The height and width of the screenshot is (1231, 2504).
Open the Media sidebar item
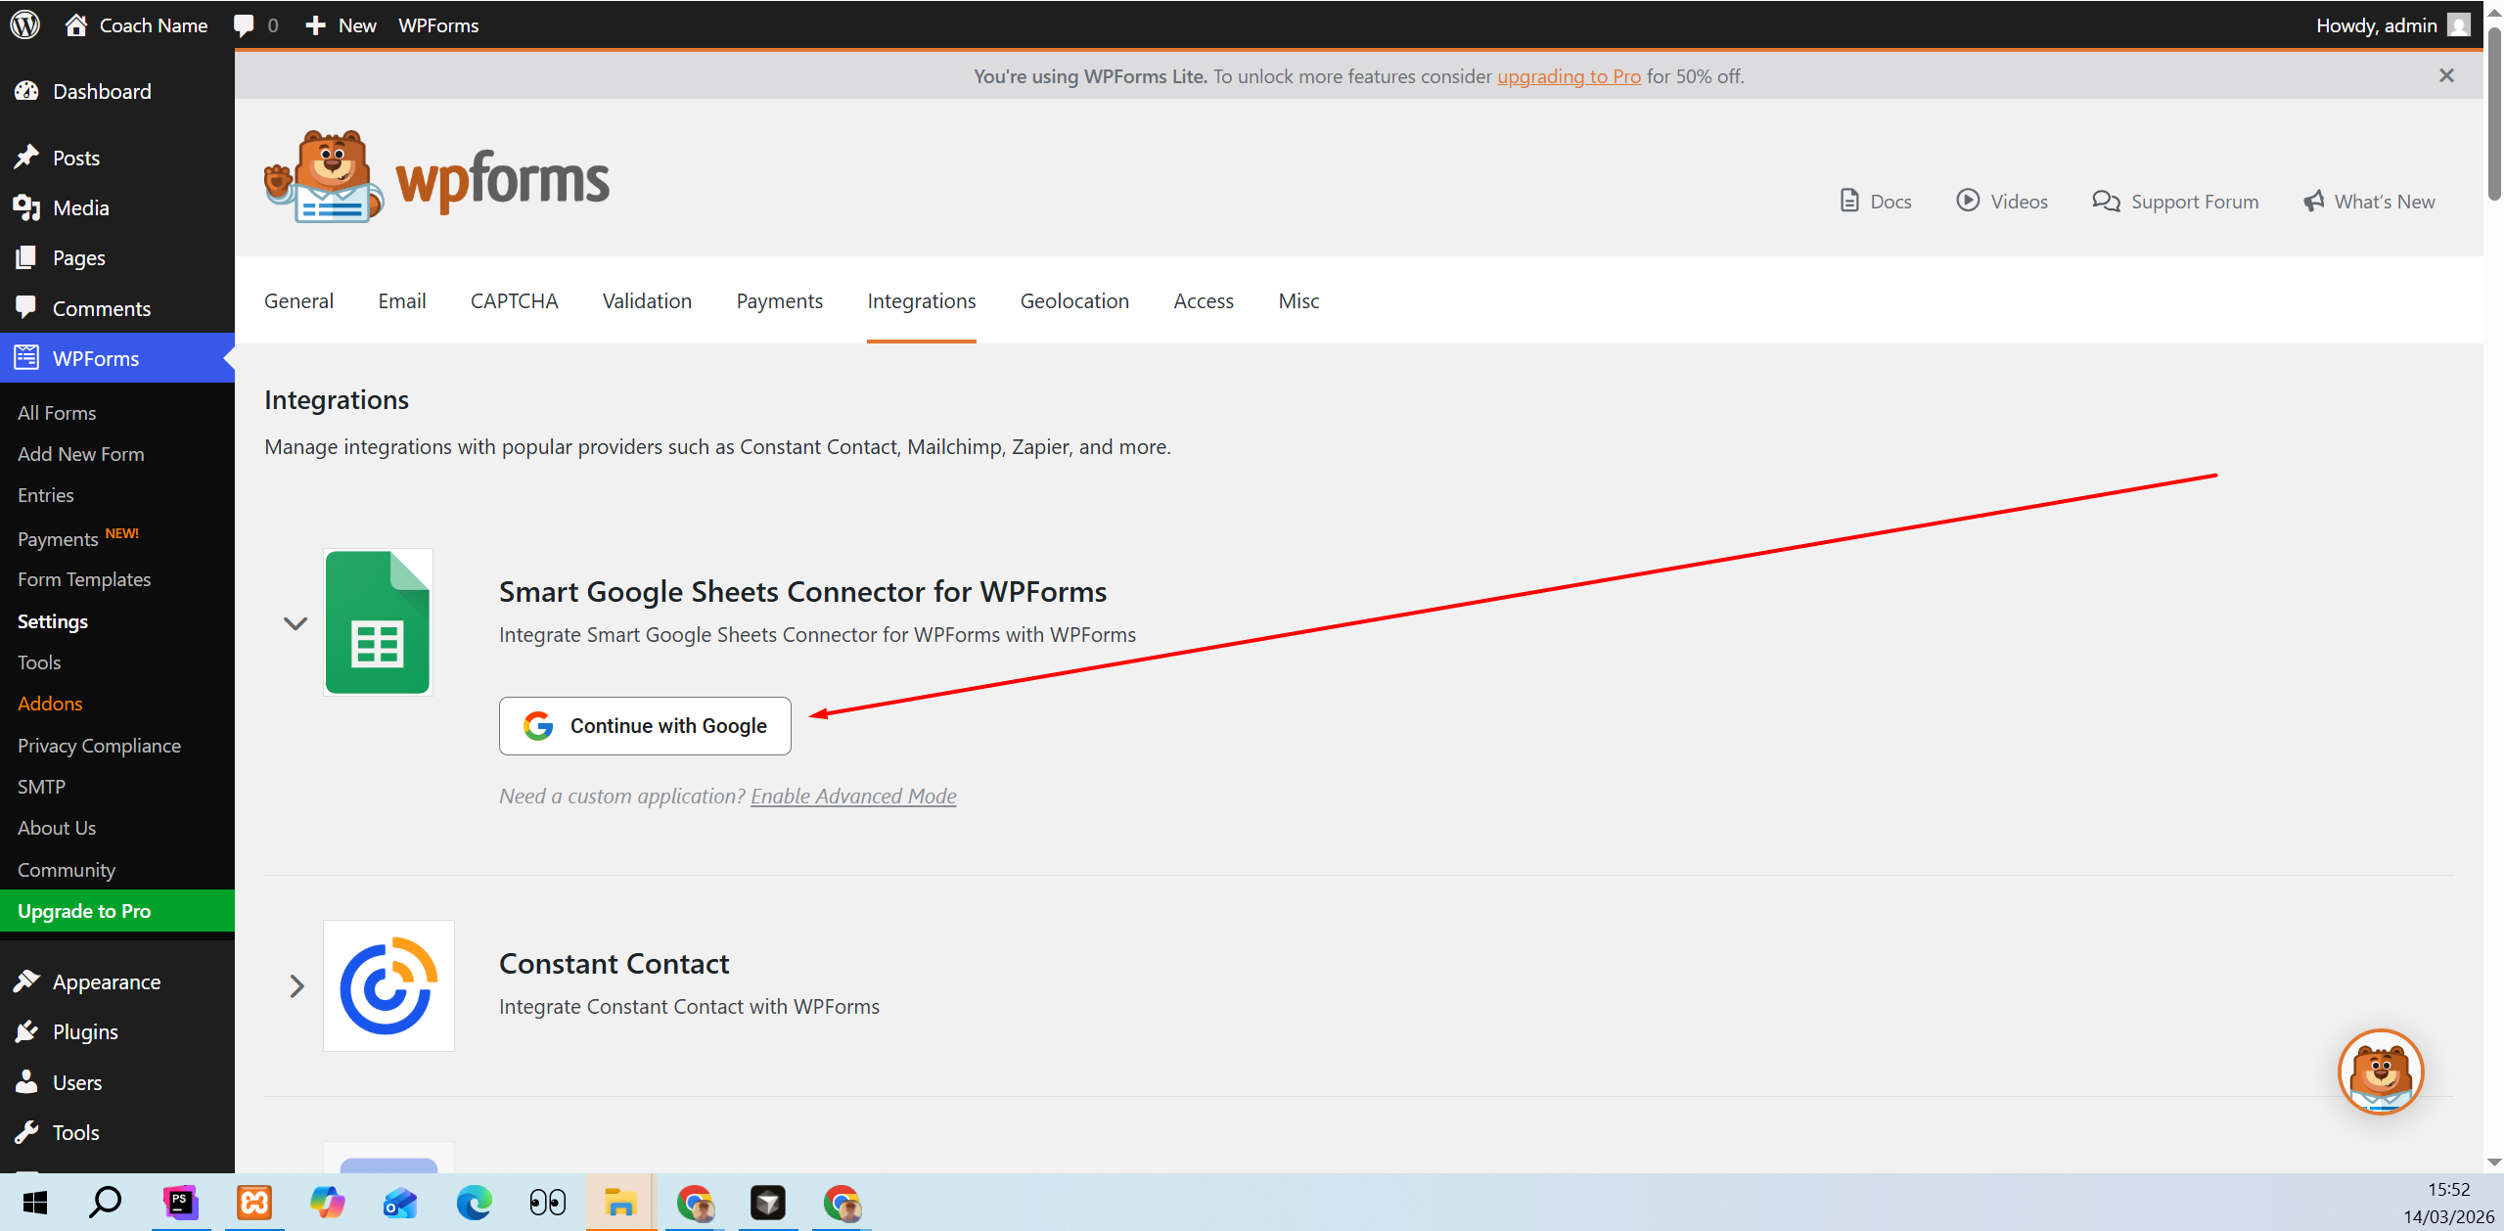tap(117, 207)
